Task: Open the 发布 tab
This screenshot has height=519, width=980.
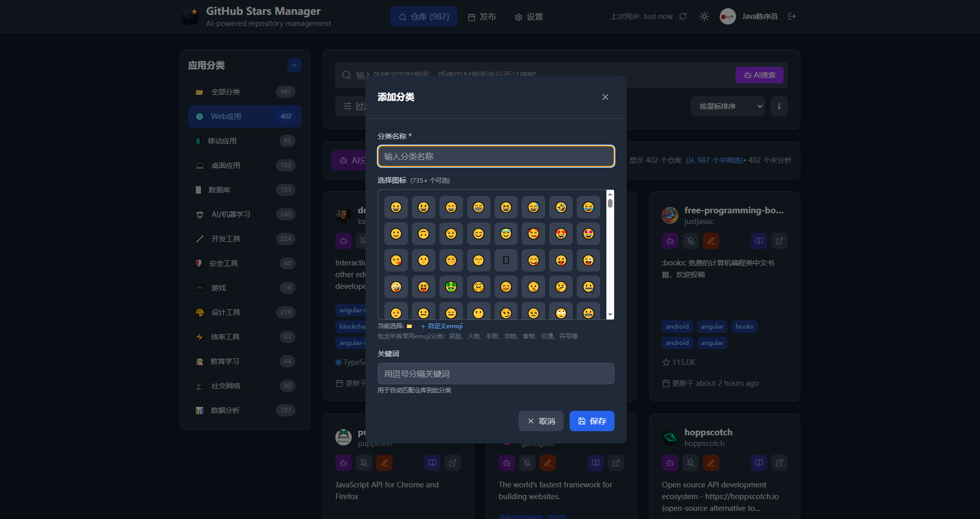Action: [482, 17]
